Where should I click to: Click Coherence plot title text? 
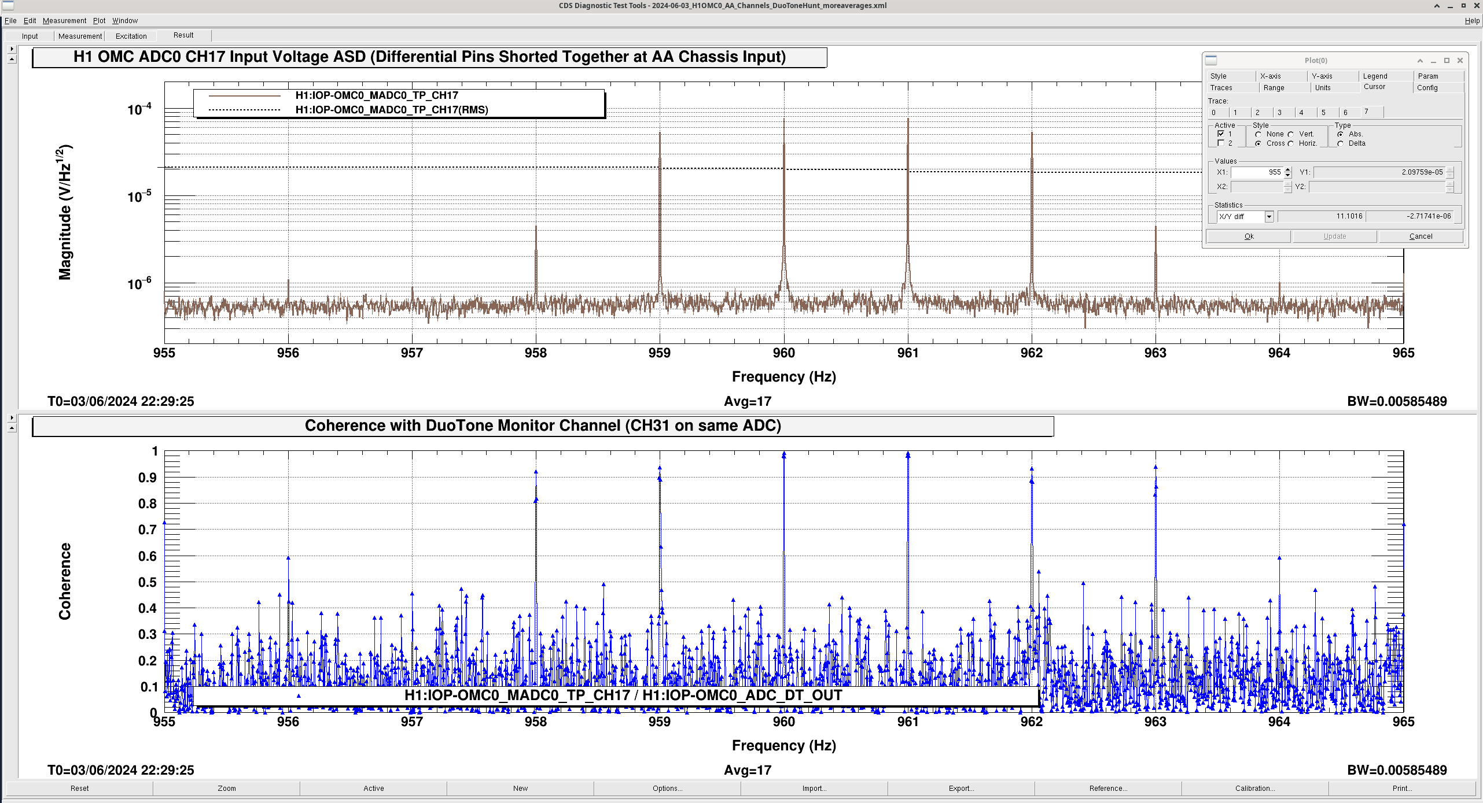point(543,426)
